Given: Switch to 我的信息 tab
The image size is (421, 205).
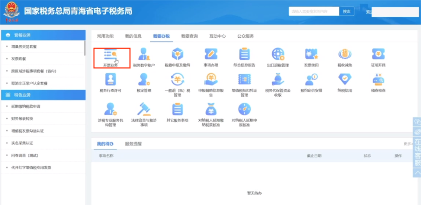Looking at the screenshot, I should coord(133,36).
